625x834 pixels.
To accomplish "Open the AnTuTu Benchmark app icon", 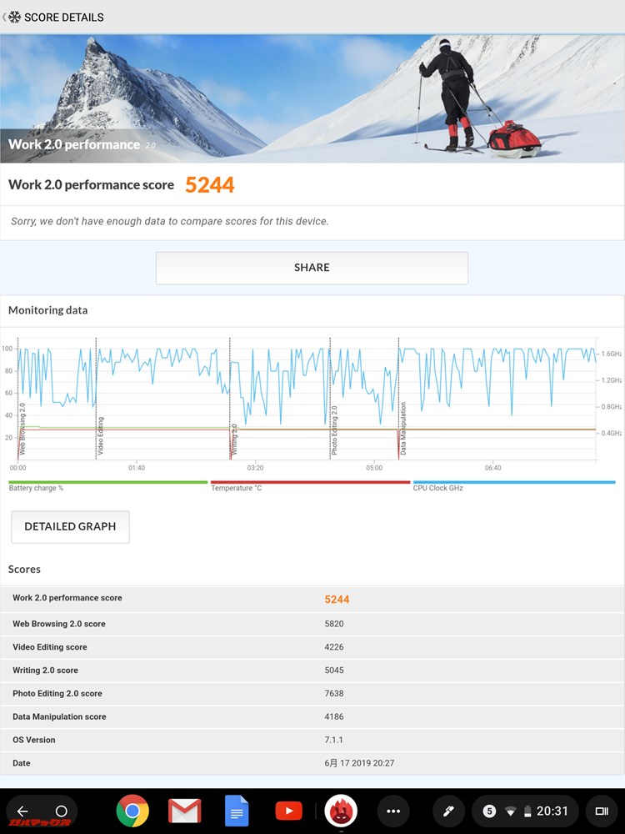I will [x=341, y=811].
